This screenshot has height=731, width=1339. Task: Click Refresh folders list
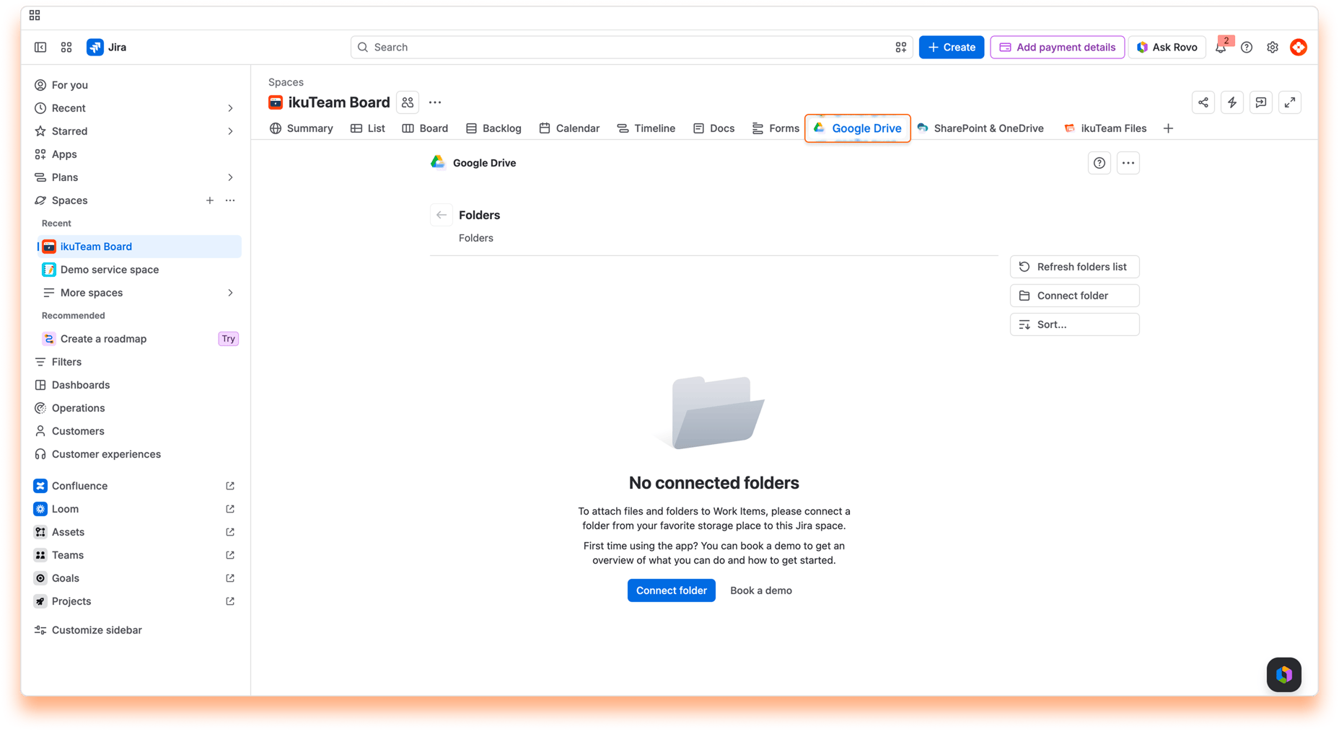pos(1075,267)
